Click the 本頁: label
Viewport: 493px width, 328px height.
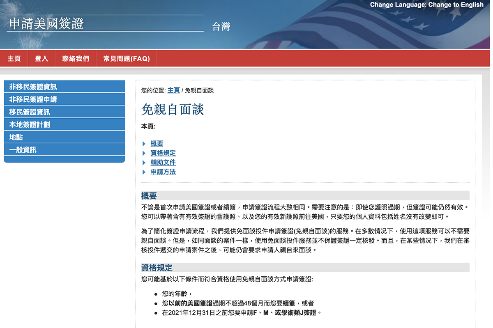148,126
